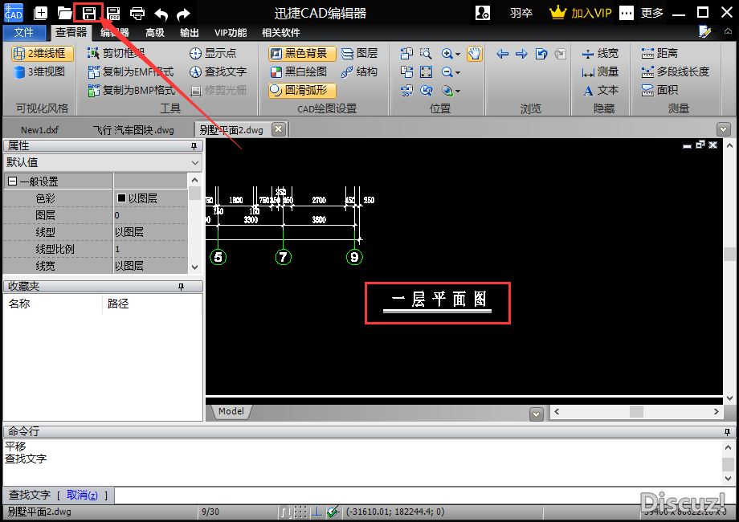Click the Print icon

tap(137, 13)
